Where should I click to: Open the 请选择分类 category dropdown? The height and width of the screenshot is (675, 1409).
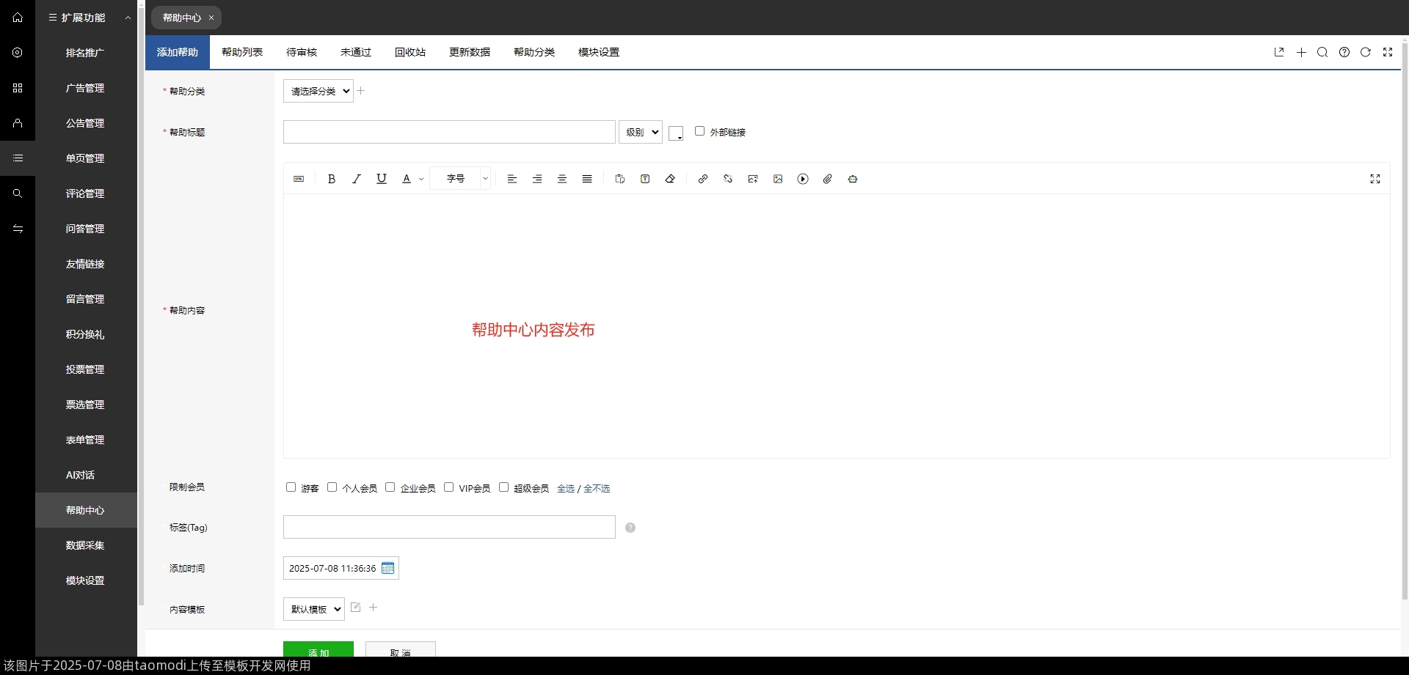coord(317,91)
